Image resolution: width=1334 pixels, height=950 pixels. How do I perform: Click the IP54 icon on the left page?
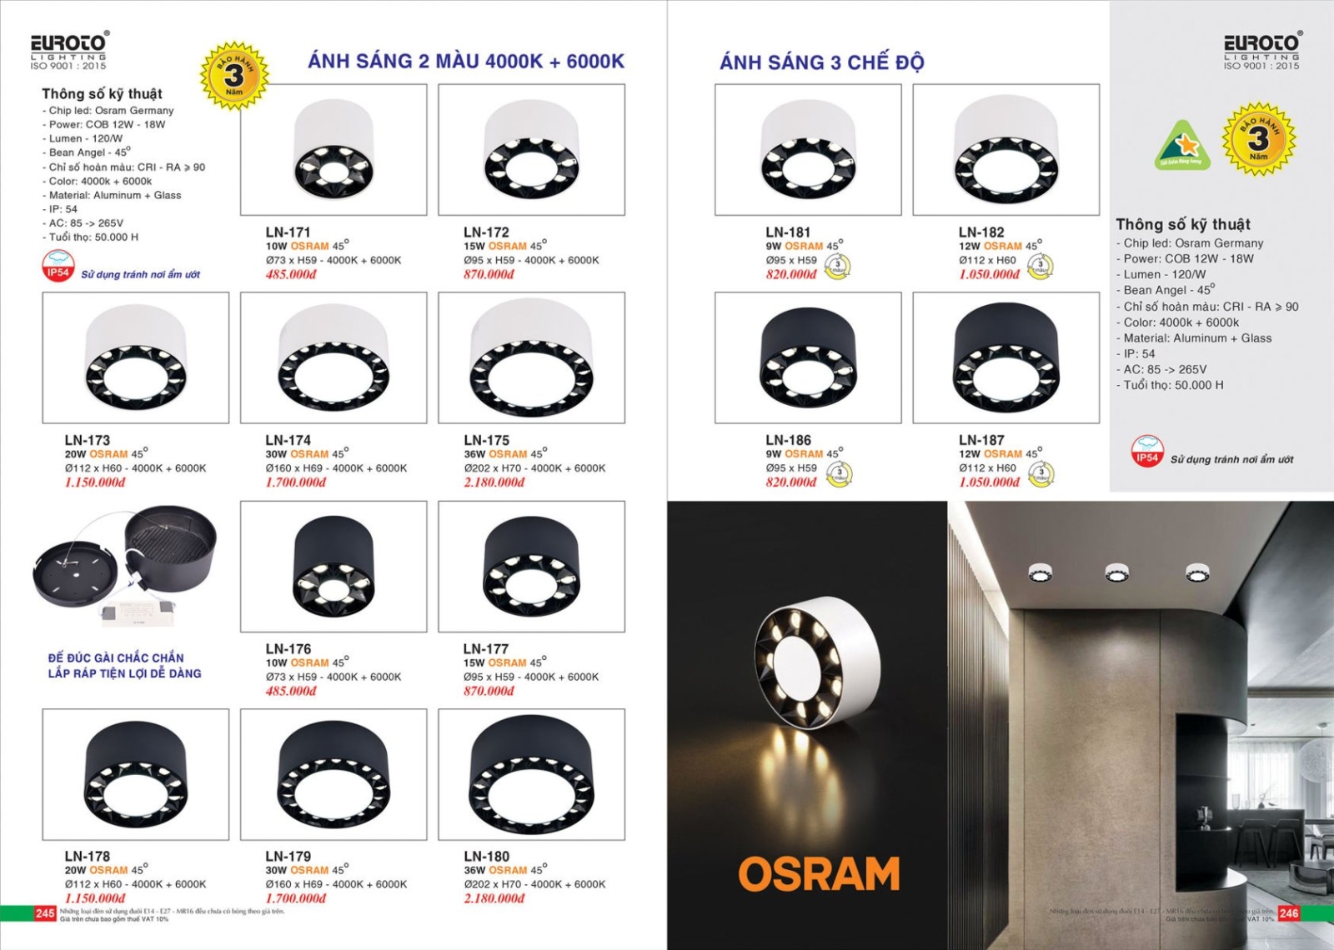pyautogui.click(x=58, y=267)
